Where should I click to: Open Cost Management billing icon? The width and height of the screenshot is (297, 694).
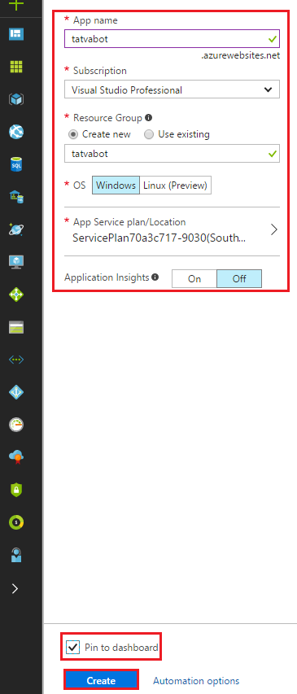[x=16, y=522]
